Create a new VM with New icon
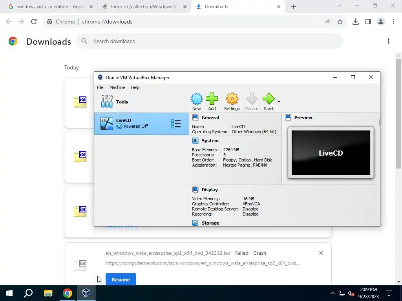The height and width of the screenshot is (301, 402). coord(197,102)
